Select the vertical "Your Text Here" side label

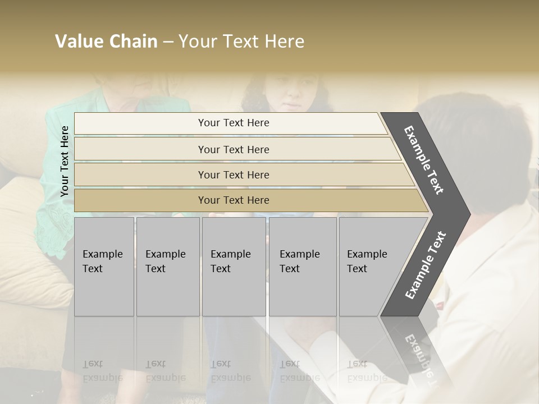click(x=65, y=161)
